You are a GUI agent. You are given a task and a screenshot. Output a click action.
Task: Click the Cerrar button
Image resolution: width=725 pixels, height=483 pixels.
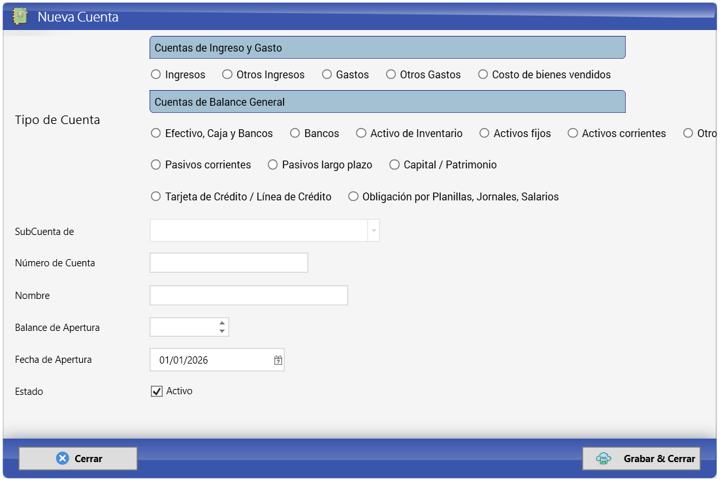tap(78, 458)
